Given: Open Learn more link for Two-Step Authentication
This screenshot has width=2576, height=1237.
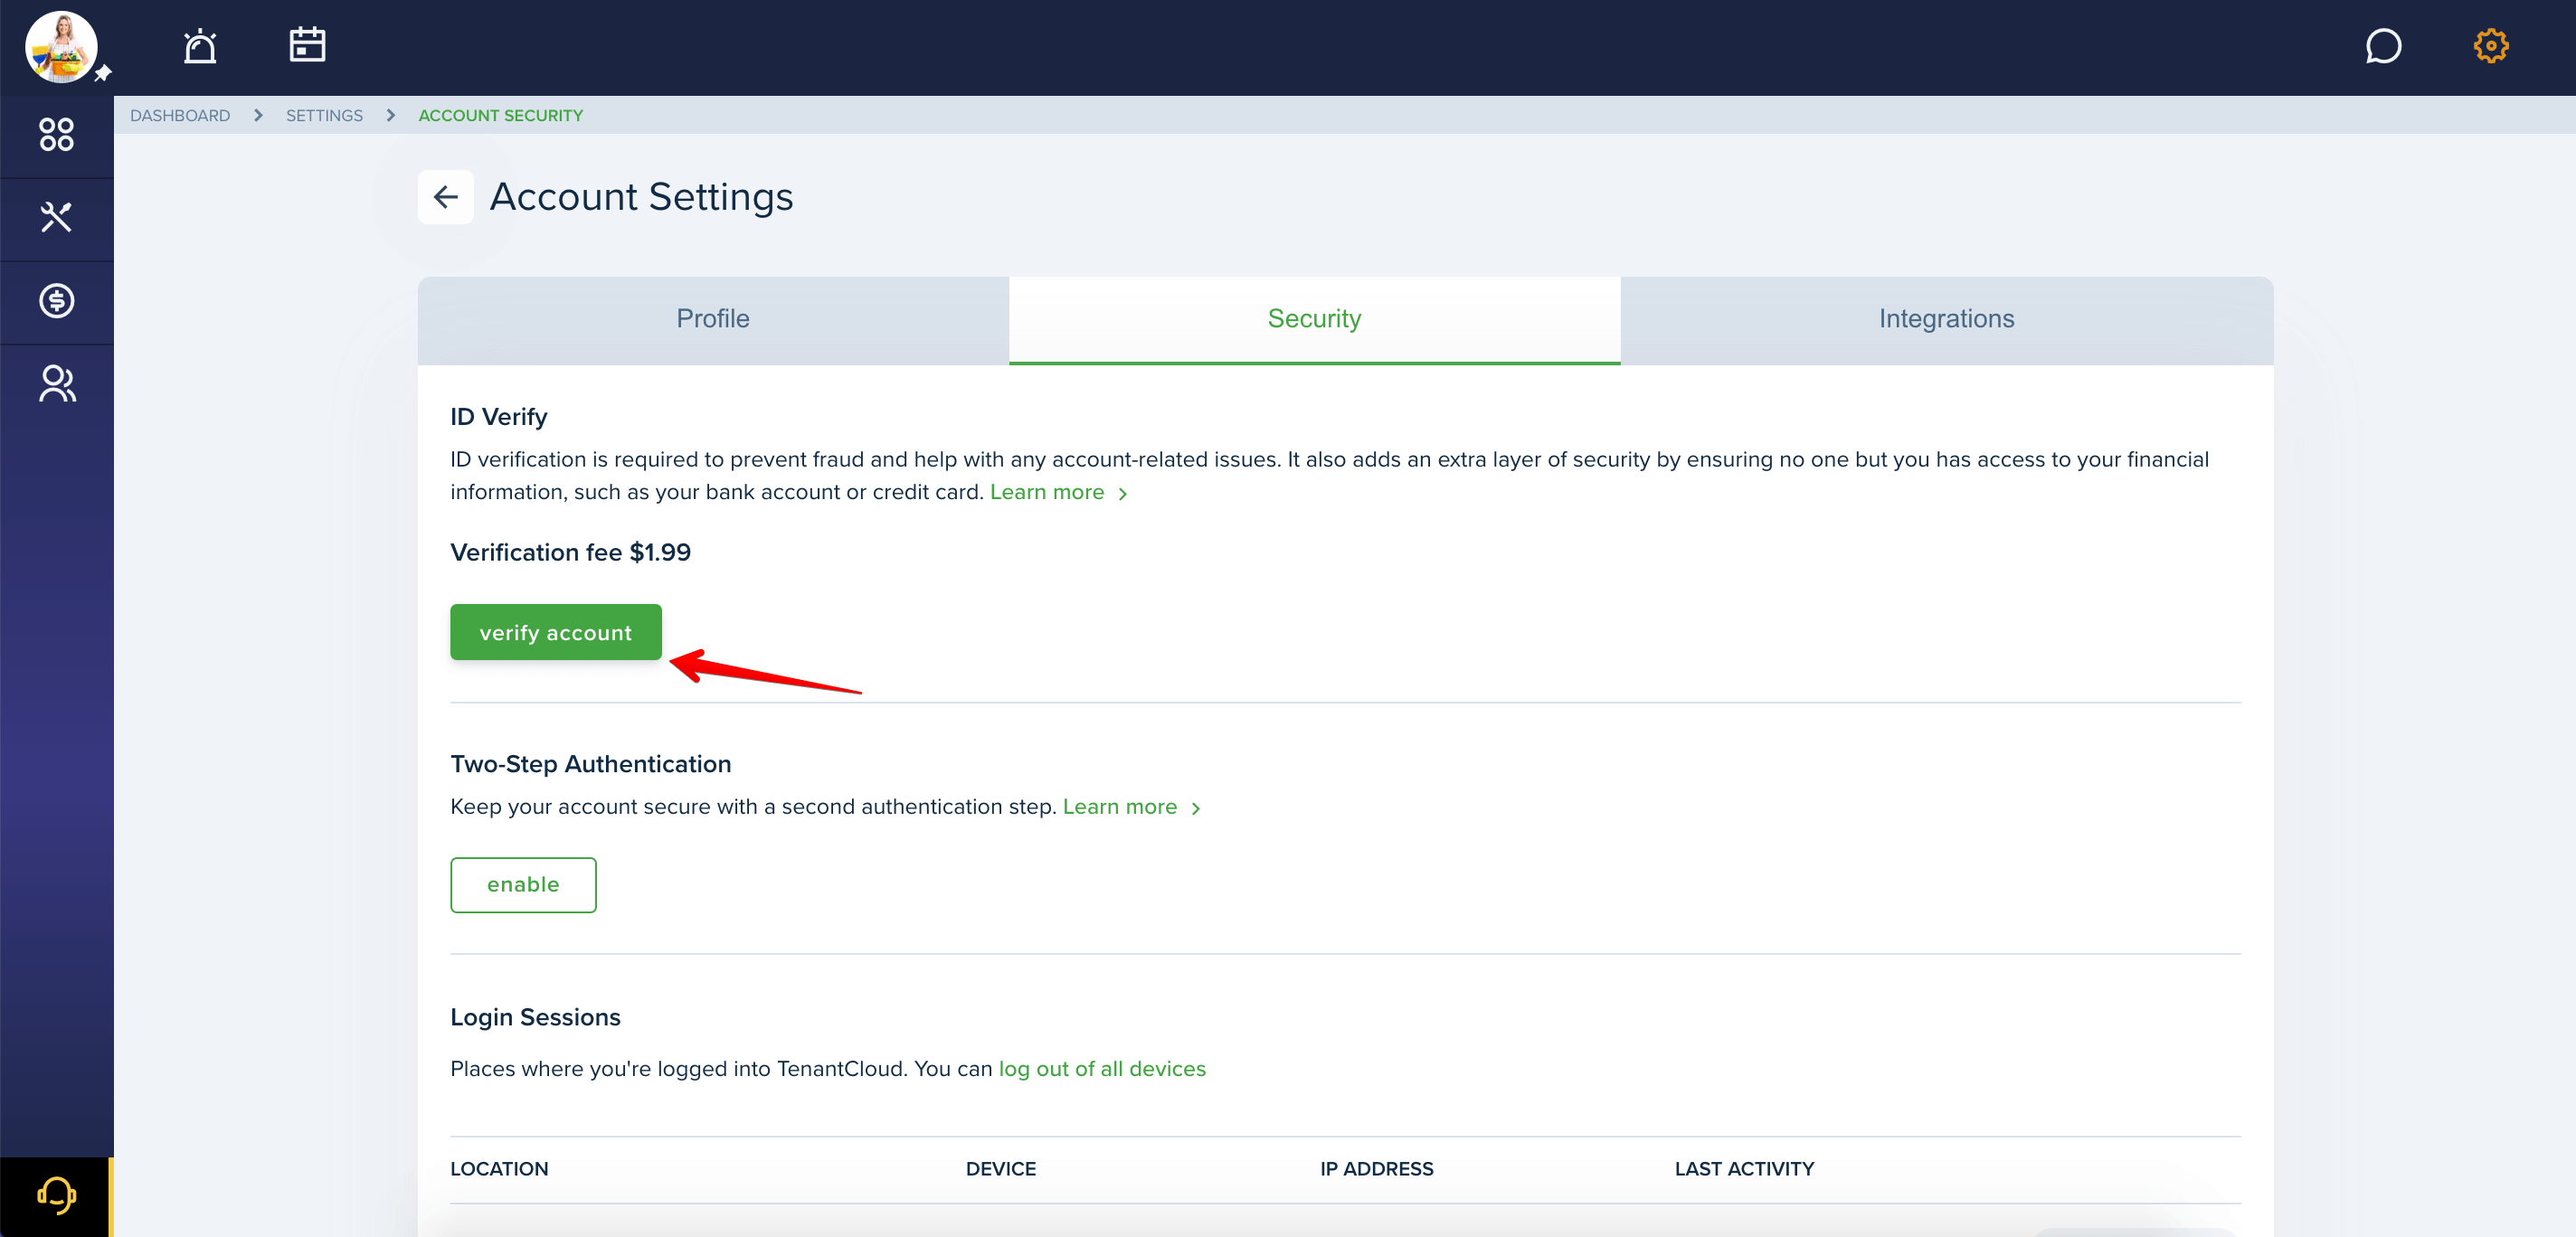Looking at the screenshot, I should point(1131,807).
